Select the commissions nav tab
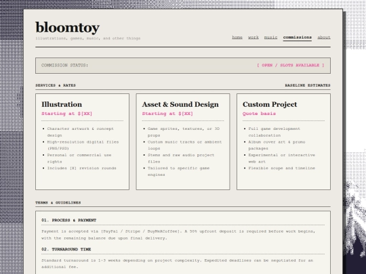The width and height of the screenshot is (366, 274). pos(297,37)
